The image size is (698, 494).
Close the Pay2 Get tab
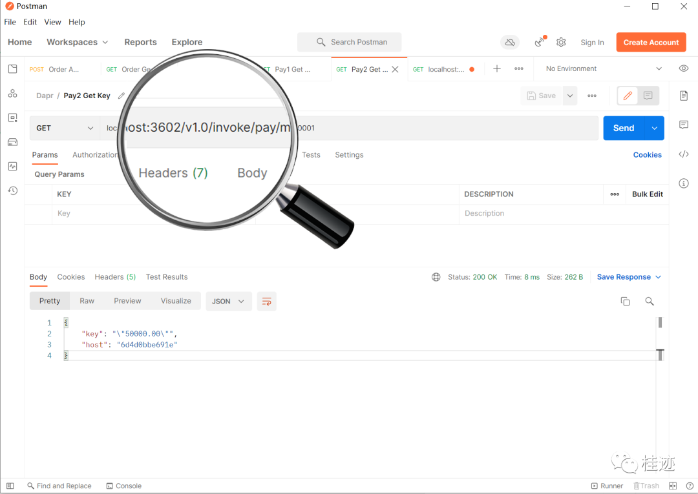coord(395,69)
